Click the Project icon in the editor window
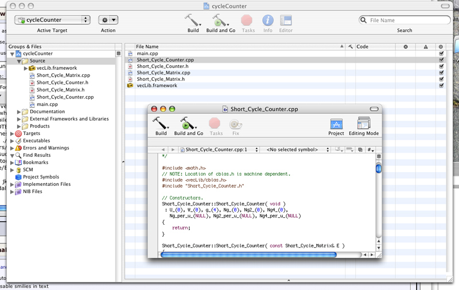The height and width of the screenshot is (290, 459). click(x=336, y=124)
